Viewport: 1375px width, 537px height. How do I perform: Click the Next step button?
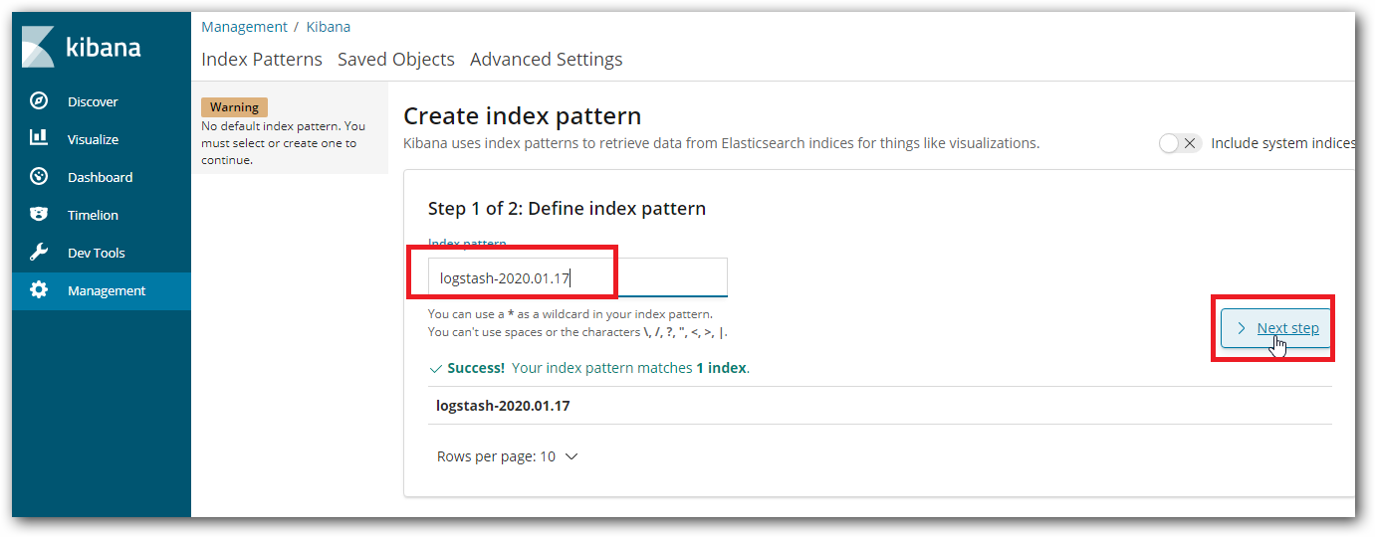pyautogui.click(x=1276, y=328)
